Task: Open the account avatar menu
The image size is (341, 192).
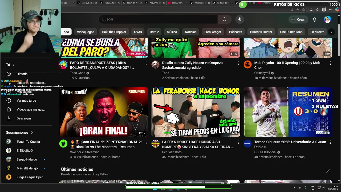Action: pyautogui.click(x=327, y=19)
